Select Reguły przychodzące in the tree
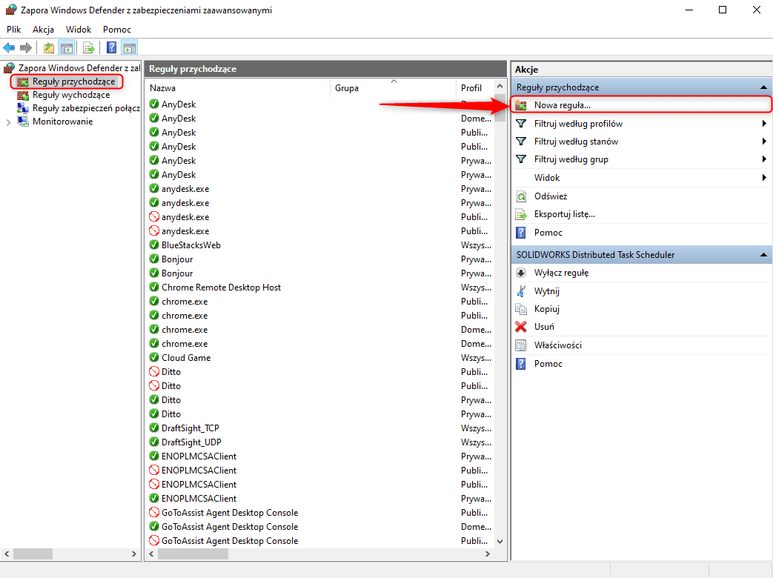Image resolution: width=773 pixels, height=578 pixels. [x=73, y=82]
